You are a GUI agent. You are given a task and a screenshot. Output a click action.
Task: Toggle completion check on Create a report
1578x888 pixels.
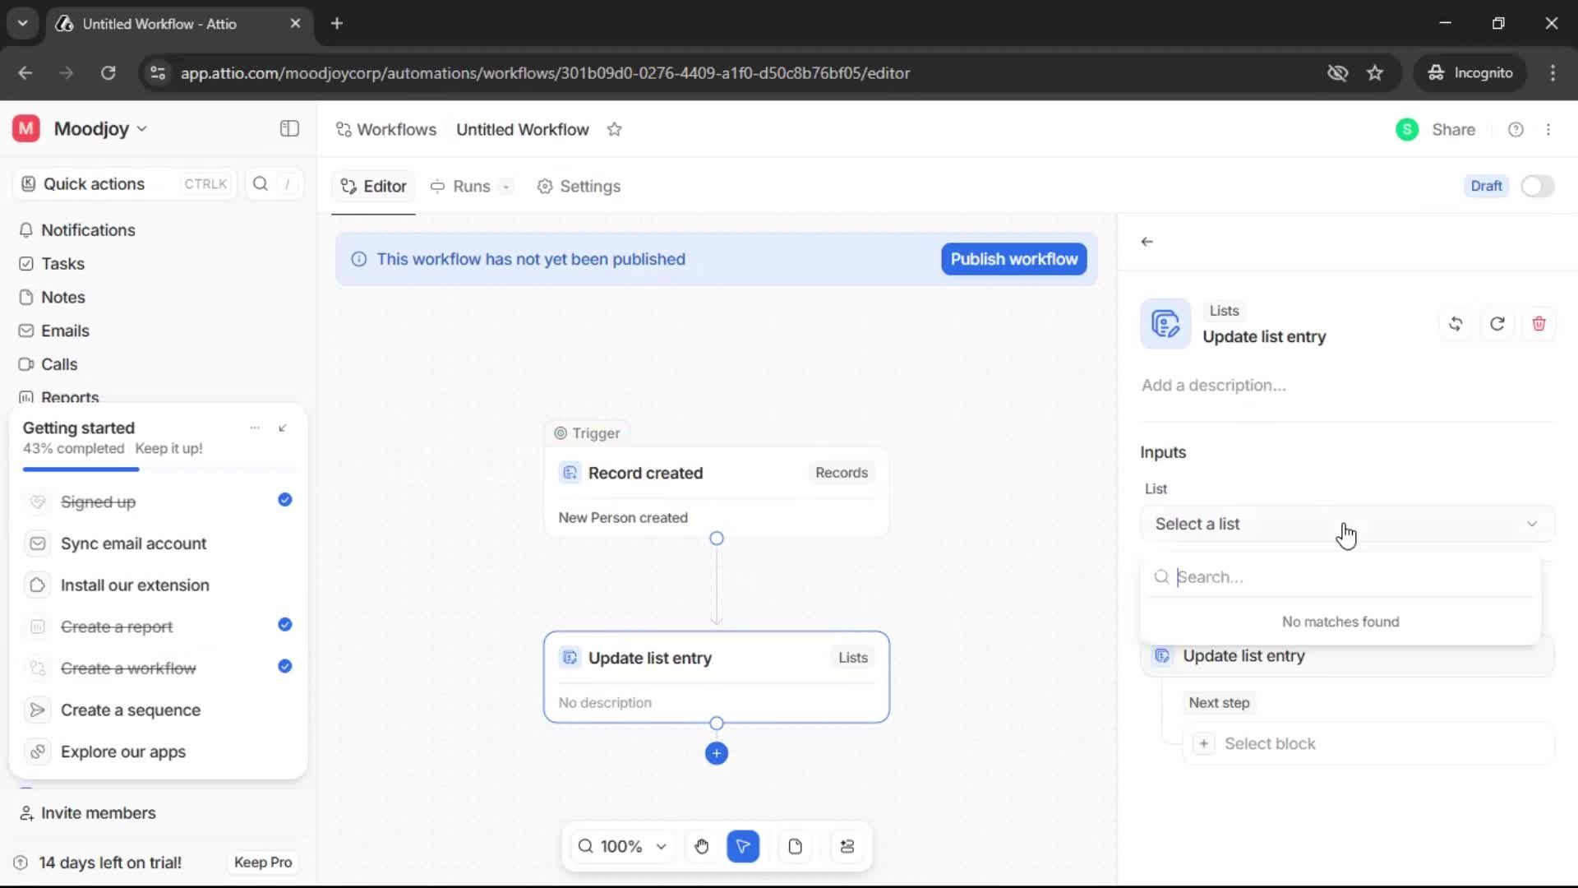(x=284, y=626)
